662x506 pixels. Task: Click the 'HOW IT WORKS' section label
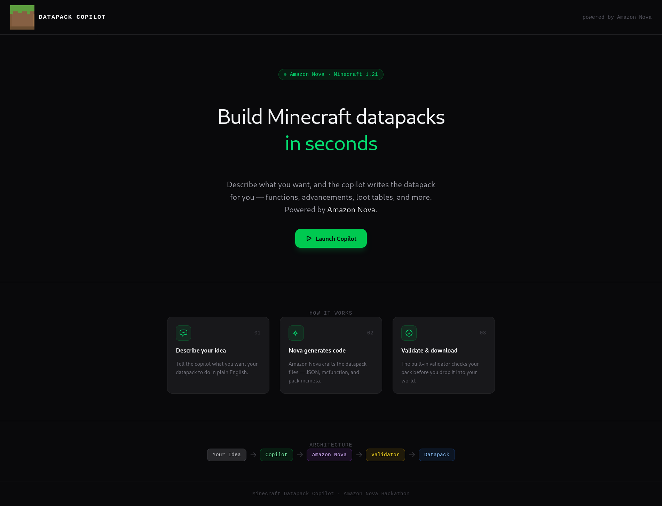tap(331, 313)
